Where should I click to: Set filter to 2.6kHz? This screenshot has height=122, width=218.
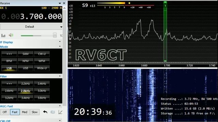click(x=9, y=91)
